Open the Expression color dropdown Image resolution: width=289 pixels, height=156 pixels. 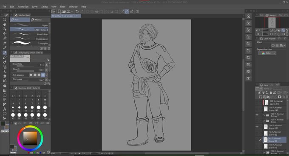267,53
